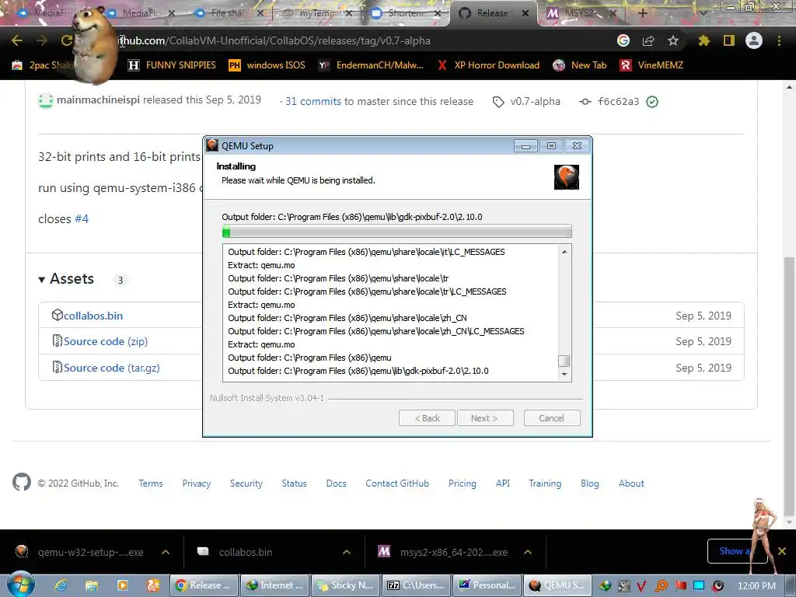Click the Back button in QEMU Setup
Viewport: 796px width, 597px height.
pos(427,418)
